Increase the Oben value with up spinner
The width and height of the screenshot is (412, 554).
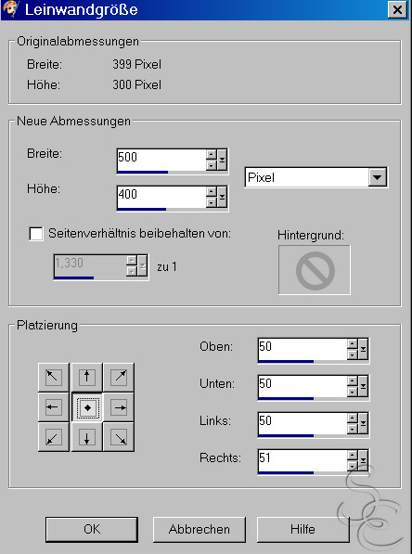pyautogui.click(x=353, y=343)
